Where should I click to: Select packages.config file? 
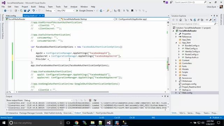pyautogui.click(x=189, y=84)
